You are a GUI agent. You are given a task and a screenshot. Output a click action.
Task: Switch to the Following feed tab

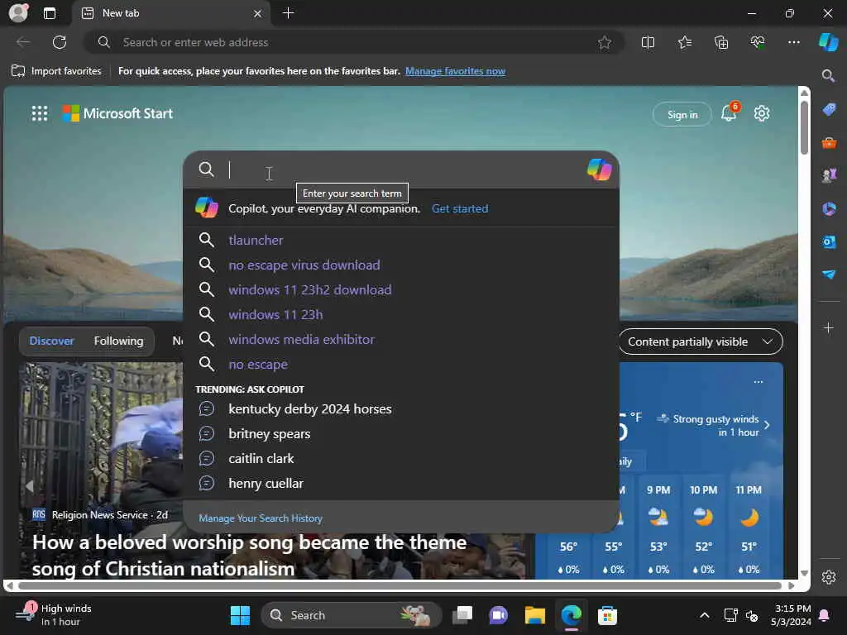(x=118, y=341)
